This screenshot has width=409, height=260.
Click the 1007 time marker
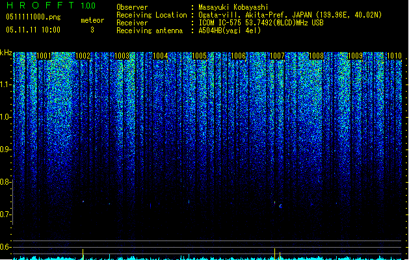click(x=277, y=56)
